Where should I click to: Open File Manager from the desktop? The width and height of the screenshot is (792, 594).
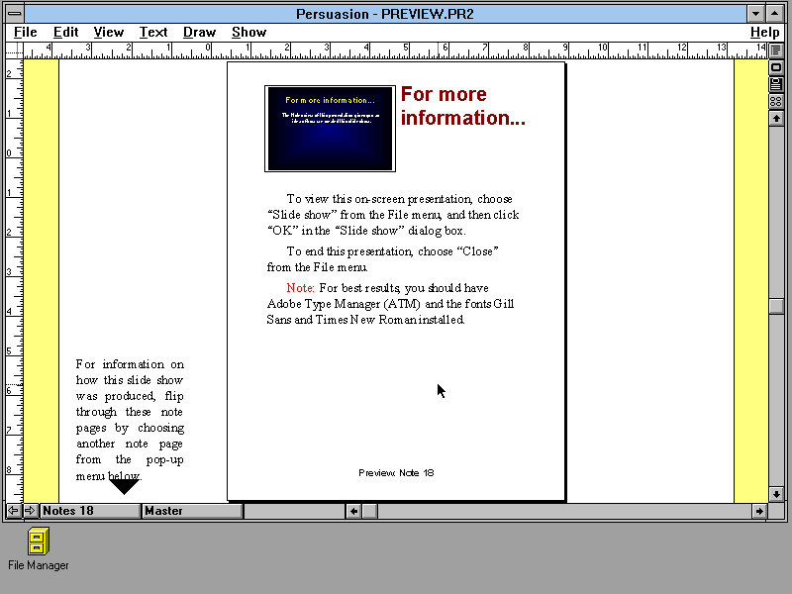point(37,543)
